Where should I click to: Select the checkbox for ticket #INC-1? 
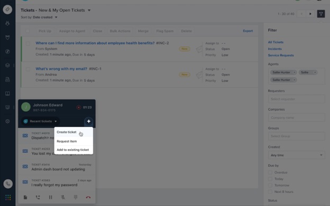[28, 69]
